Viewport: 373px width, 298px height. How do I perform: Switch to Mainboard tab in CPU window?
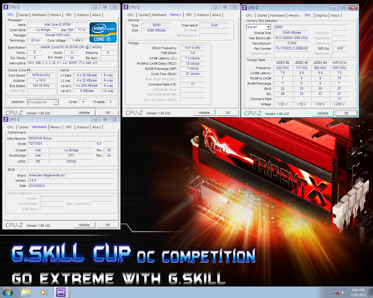tap(39, 15)
